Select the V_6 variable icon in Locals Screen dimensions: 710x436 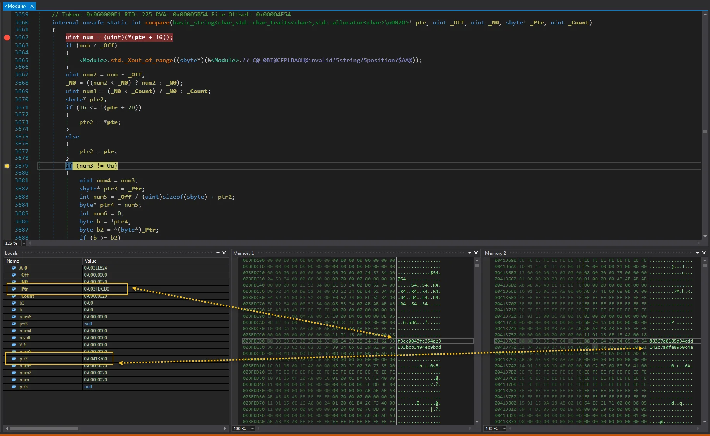[14, 345]
